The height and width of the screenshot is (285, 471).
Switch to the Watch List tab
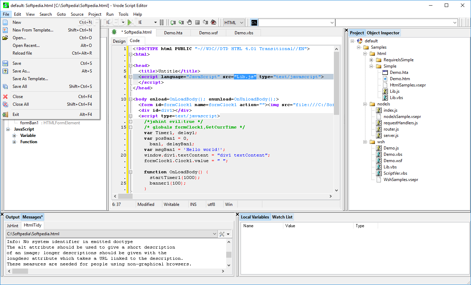[282, 217]
